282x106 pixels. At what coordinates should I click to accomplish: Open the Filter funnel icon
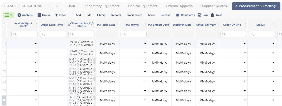click(x=56, y=15)
